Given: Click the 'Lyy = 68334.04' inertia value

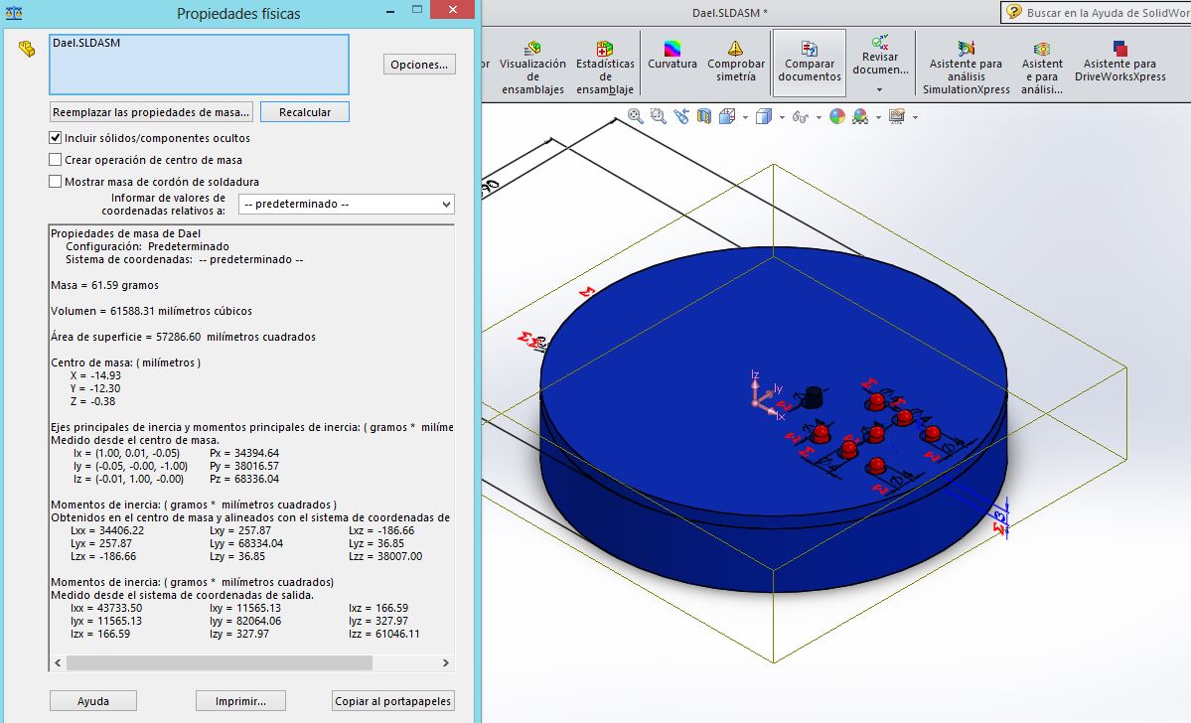Looking at the screenshot, I should click(246, 543).
